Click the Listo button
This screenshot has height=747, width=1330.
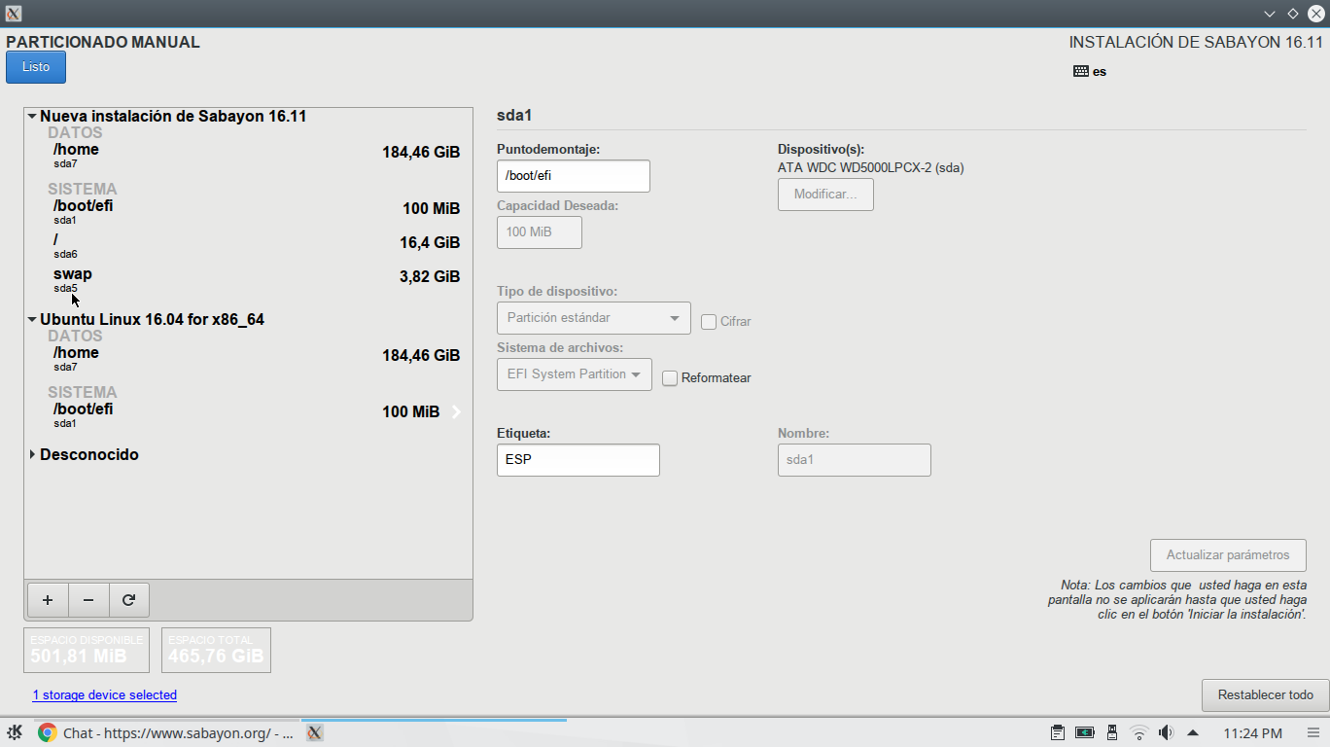(x=36, y=67)
